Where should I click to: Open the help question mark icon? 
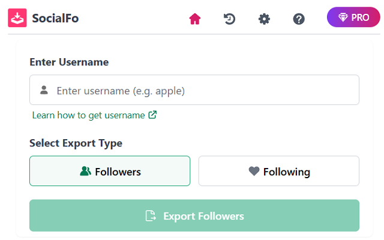pyautogui.click(x=299, y=19)
